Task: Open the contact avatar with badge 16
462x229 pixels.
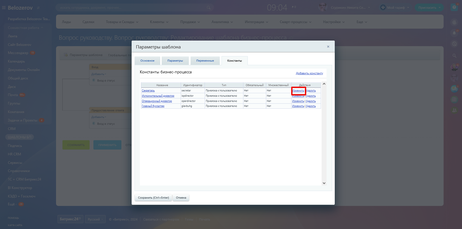Action: click(x=454, y=67)
